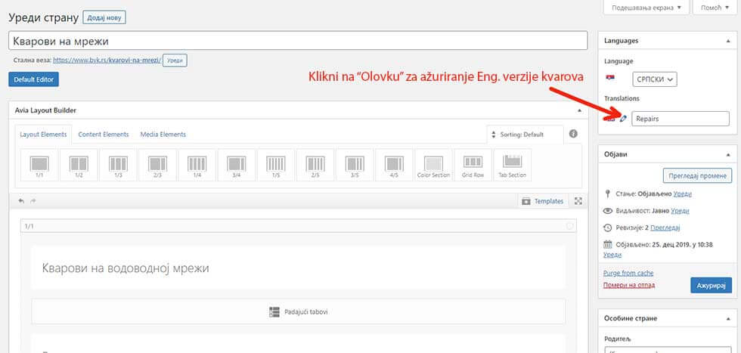
Task: Click the undo arrow in the builder
Action: 21,201
